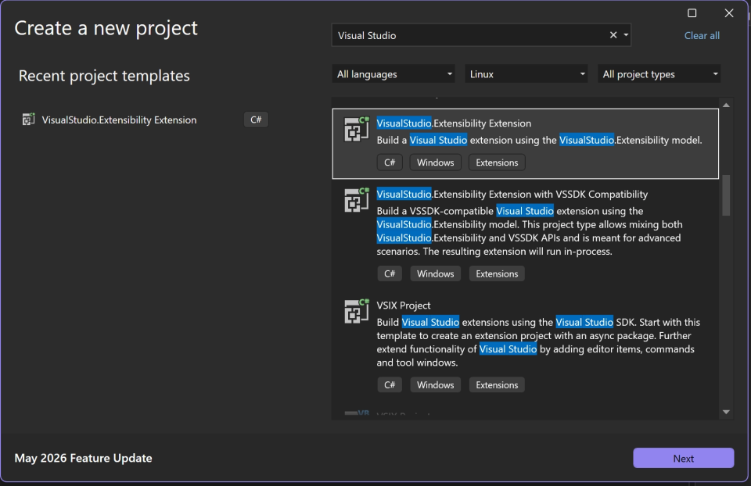The width and height of the screenshot is (751, 486).
Task: Select the VSIX Project template title
Action: [x=404, y=306]
